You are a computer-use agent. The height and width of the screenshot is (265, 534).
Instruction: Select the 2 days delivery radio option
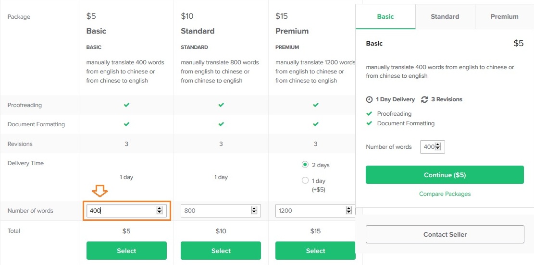coord(305,165)
